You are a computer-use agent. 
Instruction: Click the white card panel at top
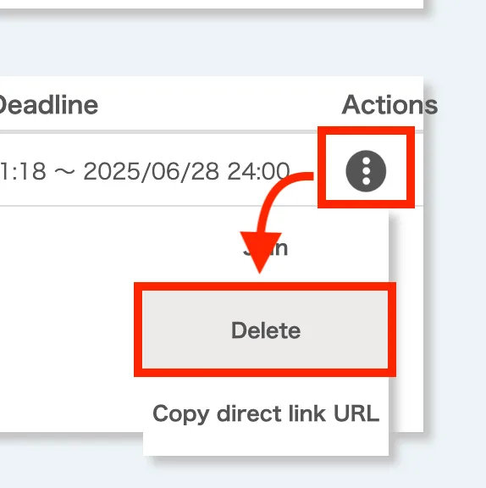point(212,3)
